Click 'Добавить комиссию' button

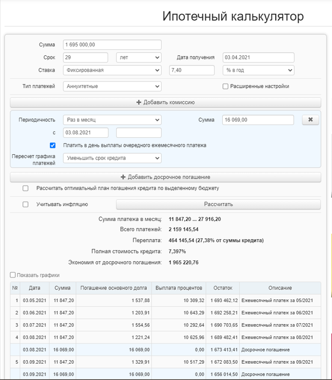pyautogui.click(x=166, y=102)
